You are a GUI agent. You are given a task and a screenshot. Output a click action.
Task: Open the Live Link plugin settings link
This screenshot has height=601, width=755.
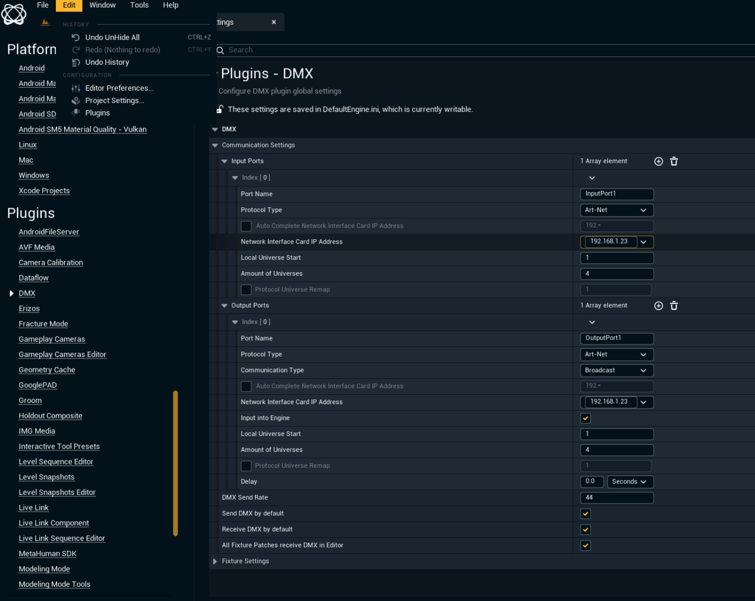tap(33, 508)
